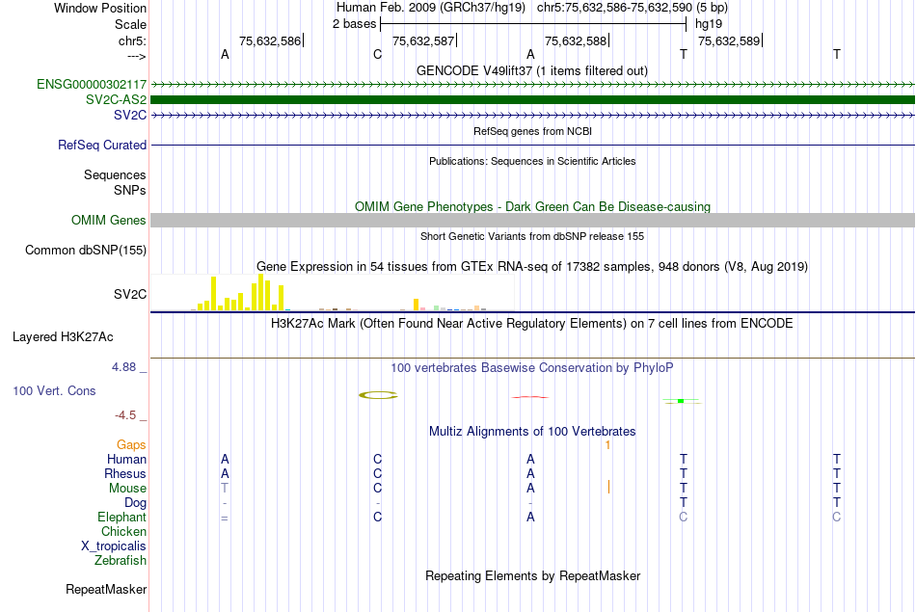The image size is (916, 612).
Task: Click 'Multiz Alignments of 100 Vertebrates' title
Action: (532, 432)
